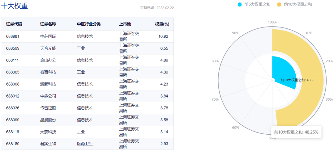Click the 证券名称 column header
Screen dimensions: 334x151
[48, 24]
